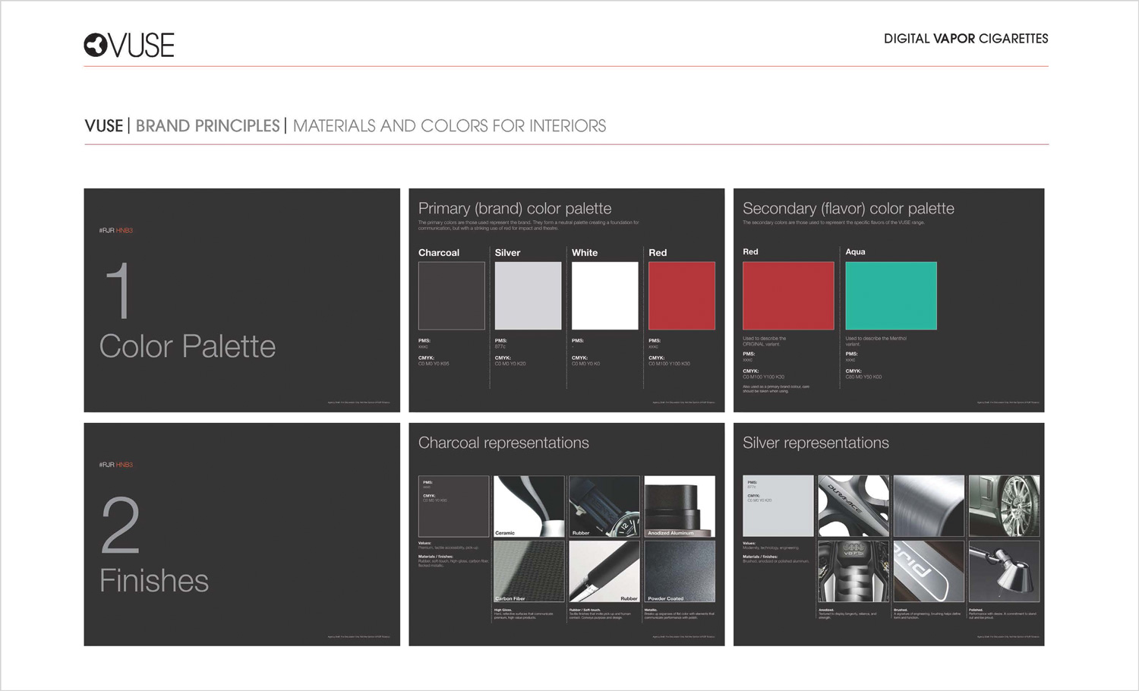Choose the White swatch in primary palette
This screenshot has width=1139, height=691.
604,295
